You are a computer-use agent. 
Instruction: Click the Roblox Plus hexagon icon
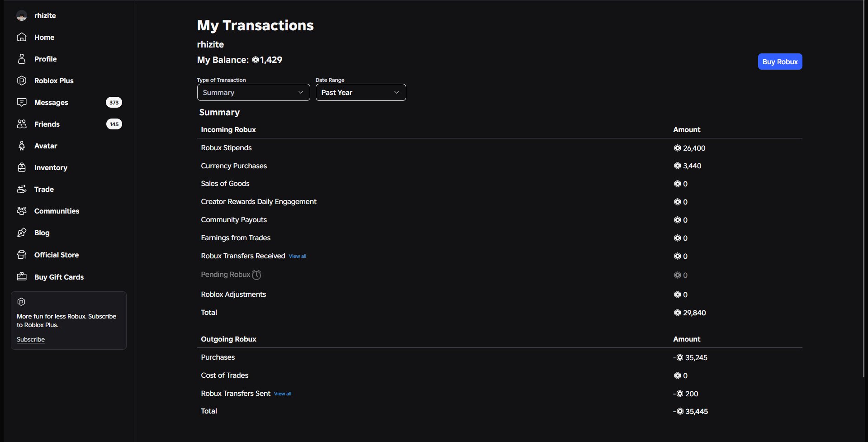22,81
